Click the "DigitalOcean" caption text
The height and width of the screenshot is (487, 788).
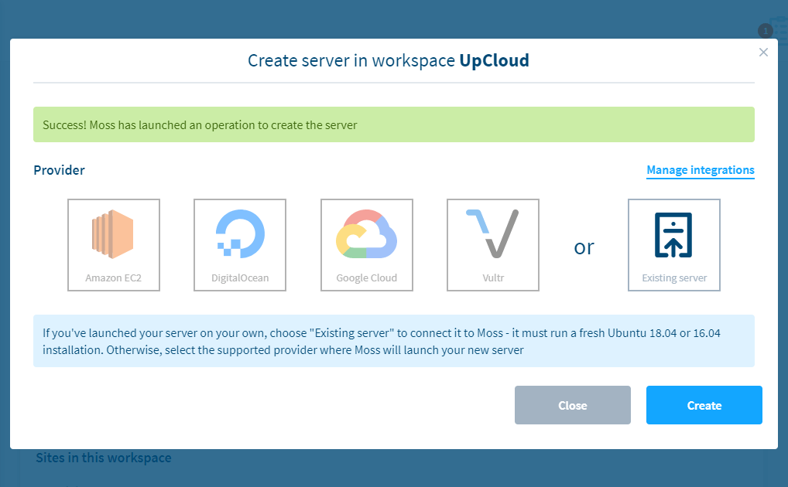tap(239, 278)
